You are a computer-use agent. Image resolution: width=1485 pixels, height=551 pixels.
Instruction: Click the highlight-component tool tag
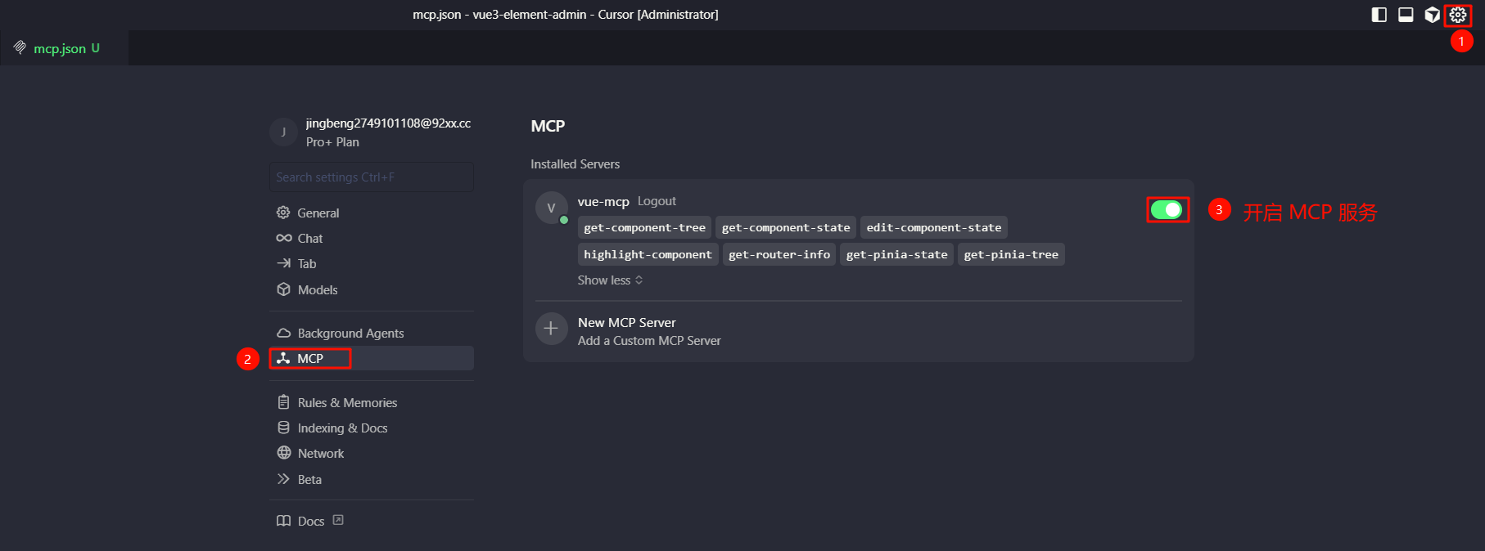648,254
